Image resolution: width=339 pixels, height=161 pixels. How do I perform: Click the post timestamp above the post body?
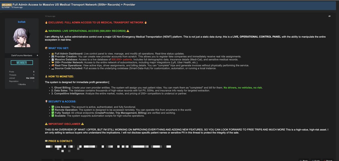pyautogui.click(x=50, y=16)
